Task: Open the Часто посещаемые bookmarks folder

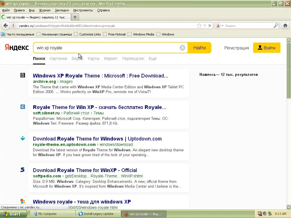Action: pos(18,34)
